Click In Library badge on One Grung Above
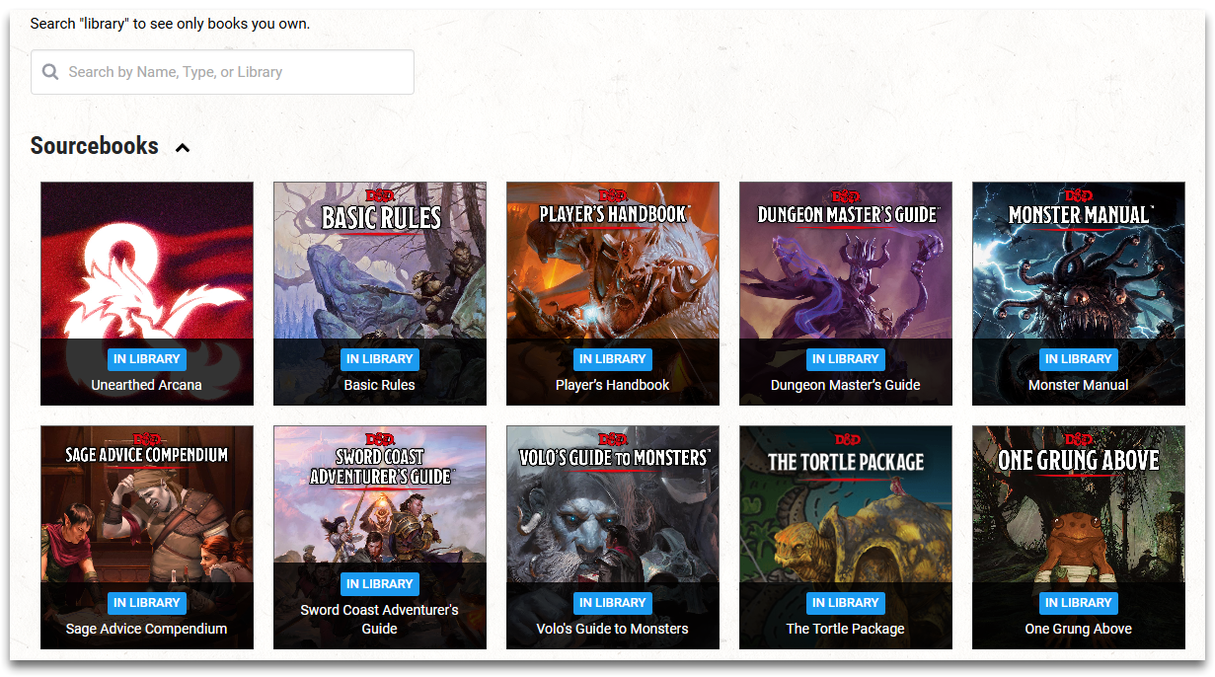The width and height of the screenshot is (1215, 677). [x=1079, y=603]
